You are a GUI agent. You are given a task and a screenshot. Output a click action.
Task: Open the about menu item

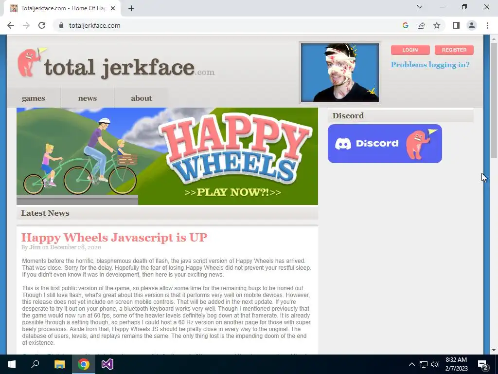(142, 98)
